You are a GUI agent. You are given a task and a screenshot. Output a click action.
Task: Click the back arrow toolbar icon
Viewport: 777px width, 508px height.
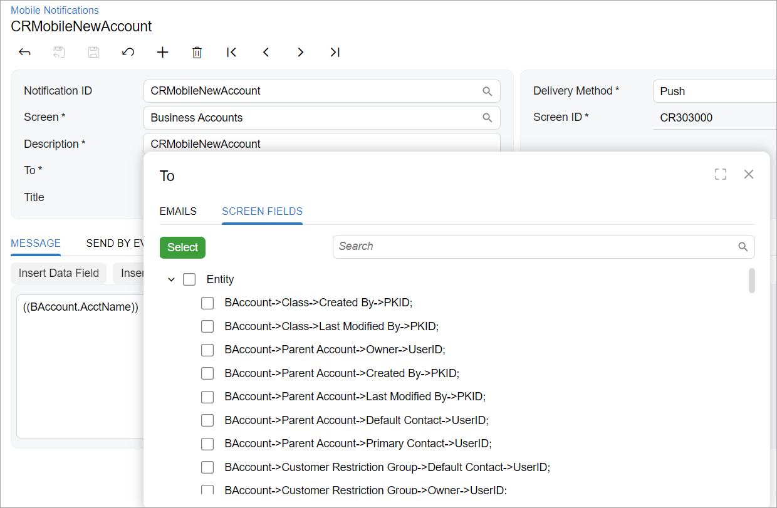coord(25,53)
